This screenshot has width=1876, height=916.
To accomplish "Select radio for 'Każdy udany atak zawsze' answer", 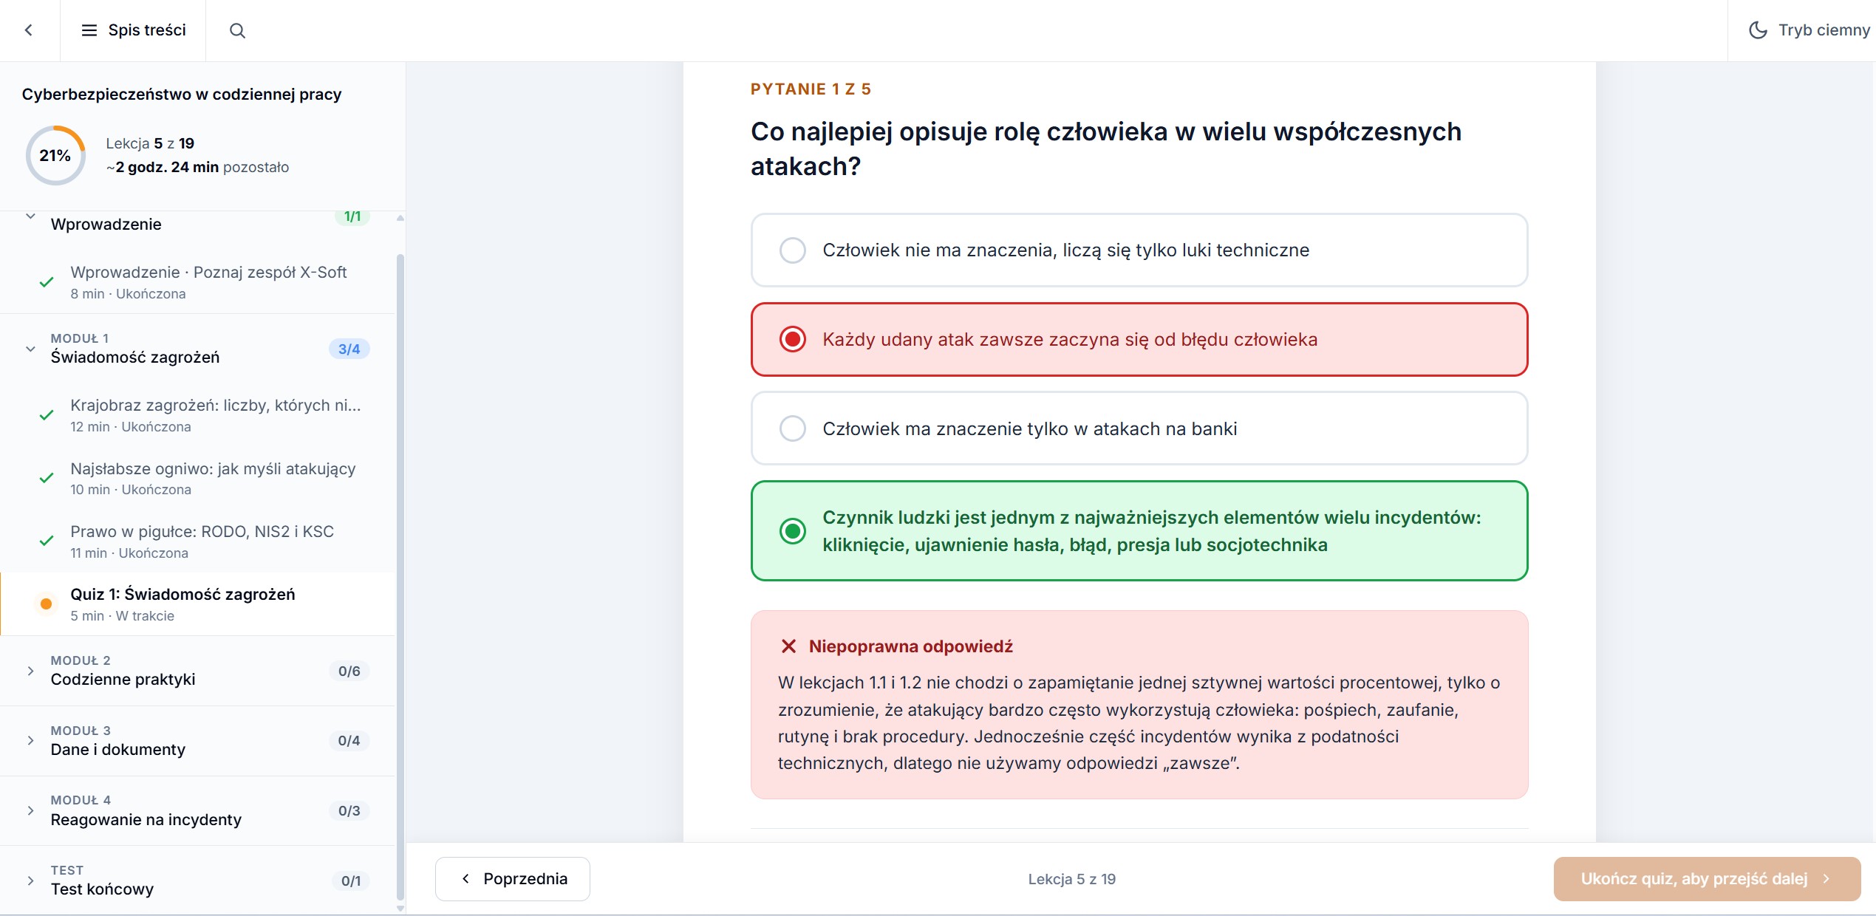I will tap(793, 340).
